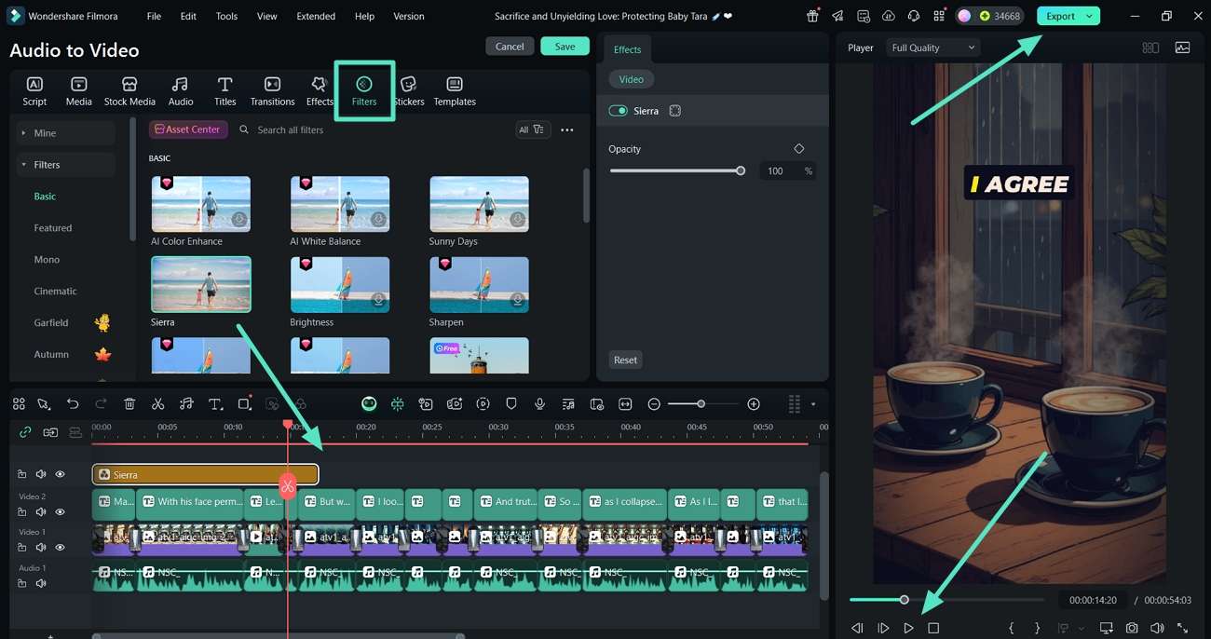Screen dimensions: 1211x639
Task: Open the Tools menu
Action: point(226,16)
